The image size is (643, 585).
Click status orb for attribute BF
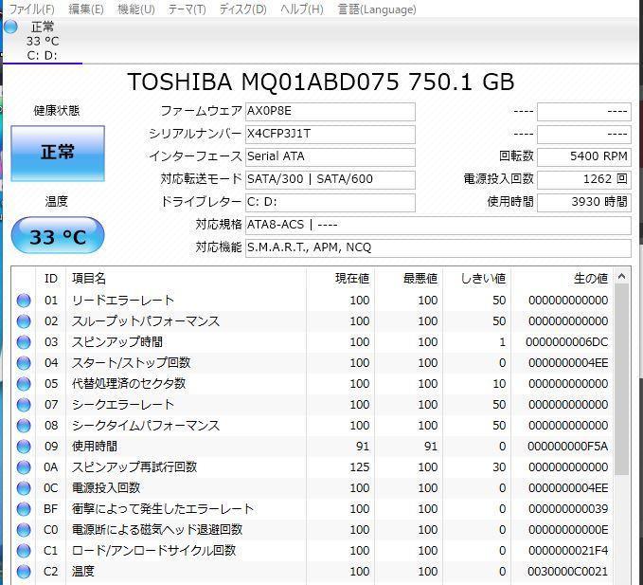(x=24, y=509)
